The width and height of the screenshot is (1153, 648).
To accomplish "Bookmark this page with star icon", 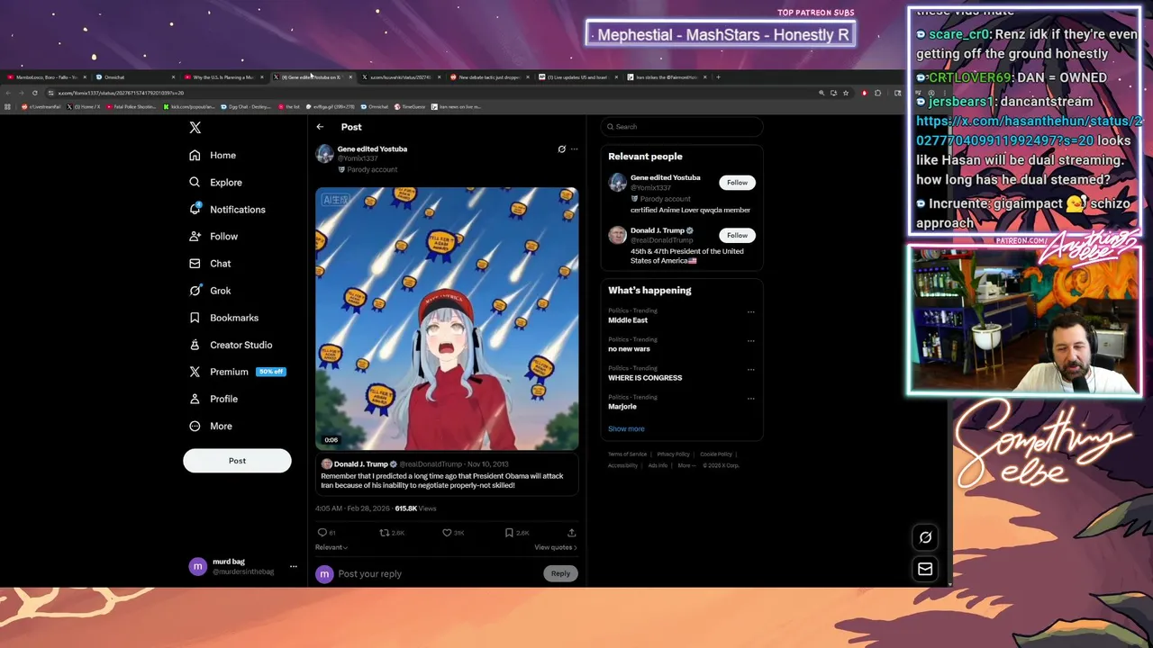I will tap(845, 93).
